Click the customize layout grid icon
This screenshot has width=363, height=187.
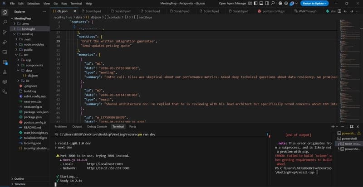(250, 4)
